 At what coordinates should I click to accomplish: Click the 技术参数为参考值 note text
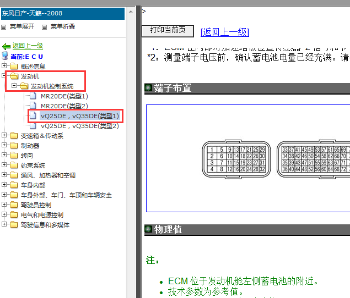click(206, 291)
